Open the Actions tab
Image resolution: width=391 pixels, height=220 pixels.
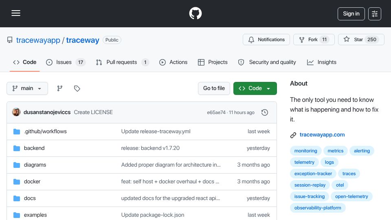174,62
